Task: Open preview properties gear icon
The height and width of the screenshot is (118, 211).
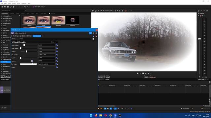Action: (x=93, y=11)
